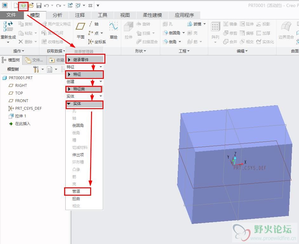Image resolution: width=299 pixels, height=244 pixels.
Task: Switch to Flexible Modeling (柔性建模) tab
Action: pos(152,15)
